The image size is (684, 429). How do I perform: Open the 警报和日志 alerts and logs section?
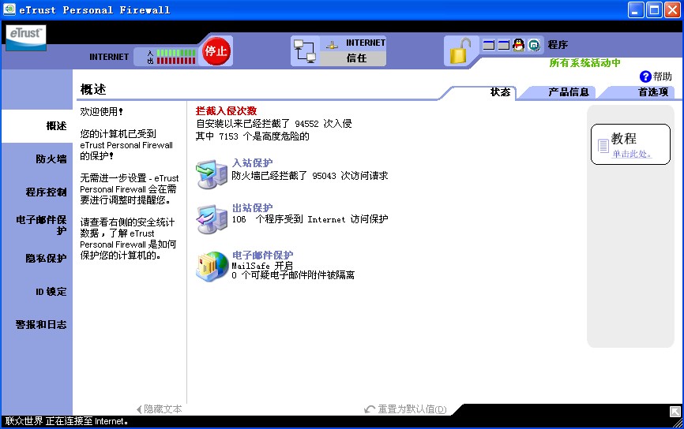(41, 324)
